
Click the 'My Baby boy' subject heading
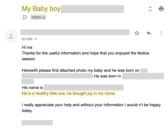point(41,9)
